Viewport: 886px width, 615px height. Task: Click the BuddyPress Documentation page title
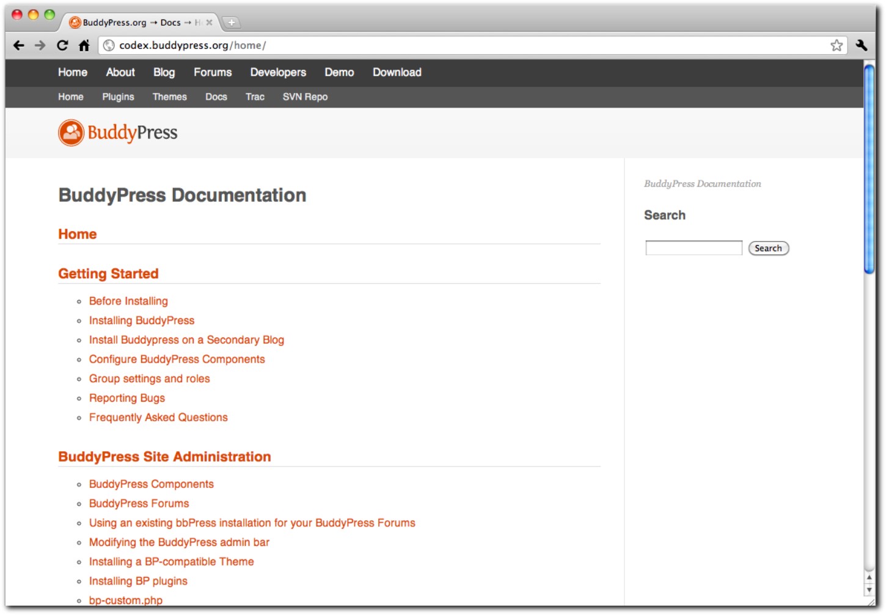(182, 195)
